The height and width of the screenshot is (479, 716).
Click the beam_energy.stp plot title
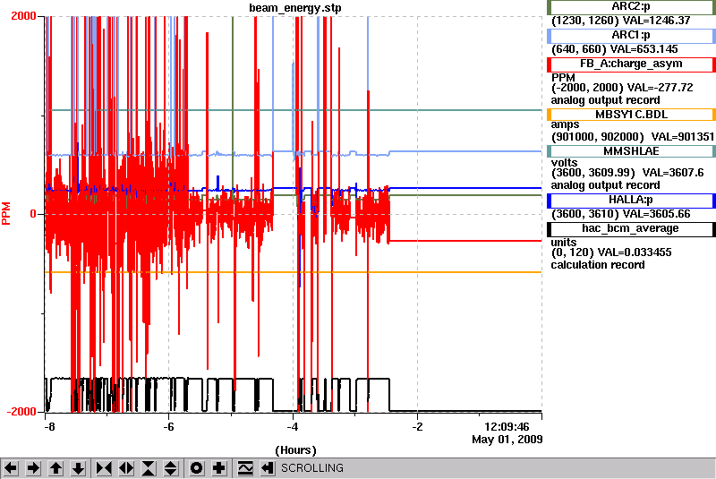click(295, 8)
